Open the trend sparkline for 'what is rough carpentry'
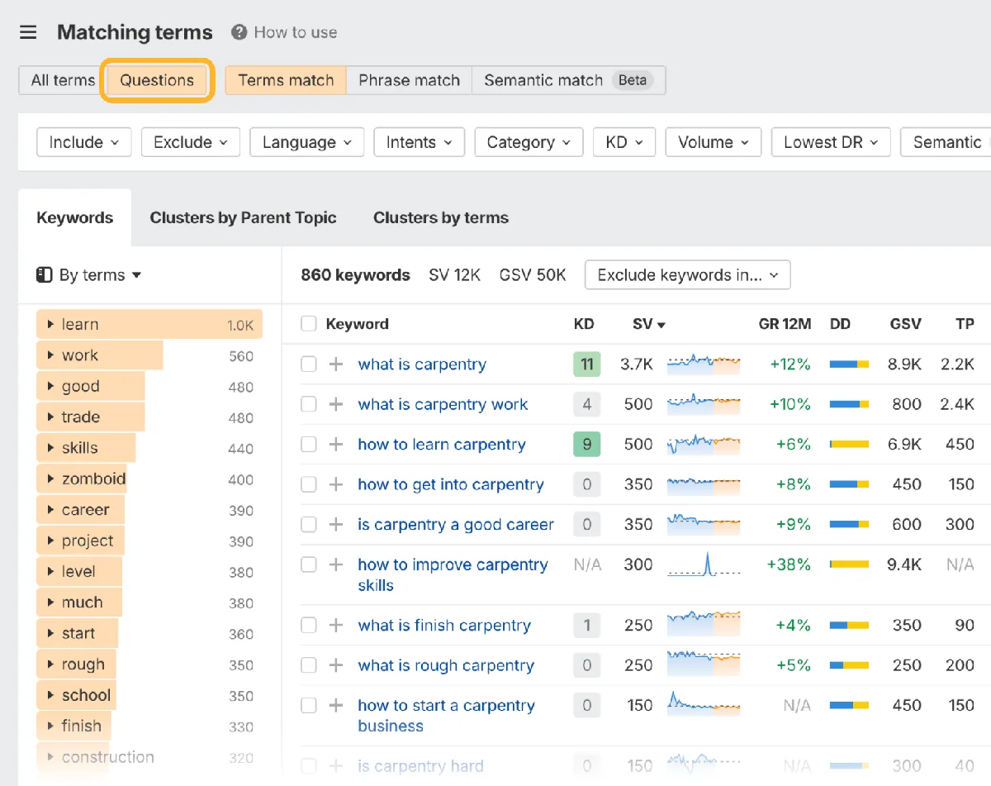This screenshot has width=991, height=786. (704, 664)
